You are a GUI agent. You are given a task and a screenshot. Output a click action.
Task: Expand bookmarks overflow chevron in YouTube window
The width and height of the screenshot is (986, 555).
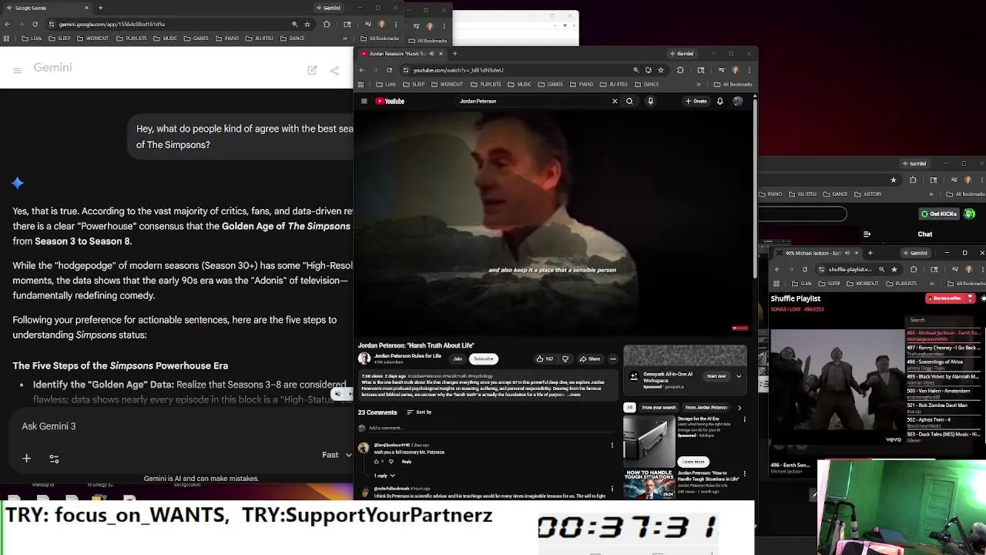click(699, 85)
